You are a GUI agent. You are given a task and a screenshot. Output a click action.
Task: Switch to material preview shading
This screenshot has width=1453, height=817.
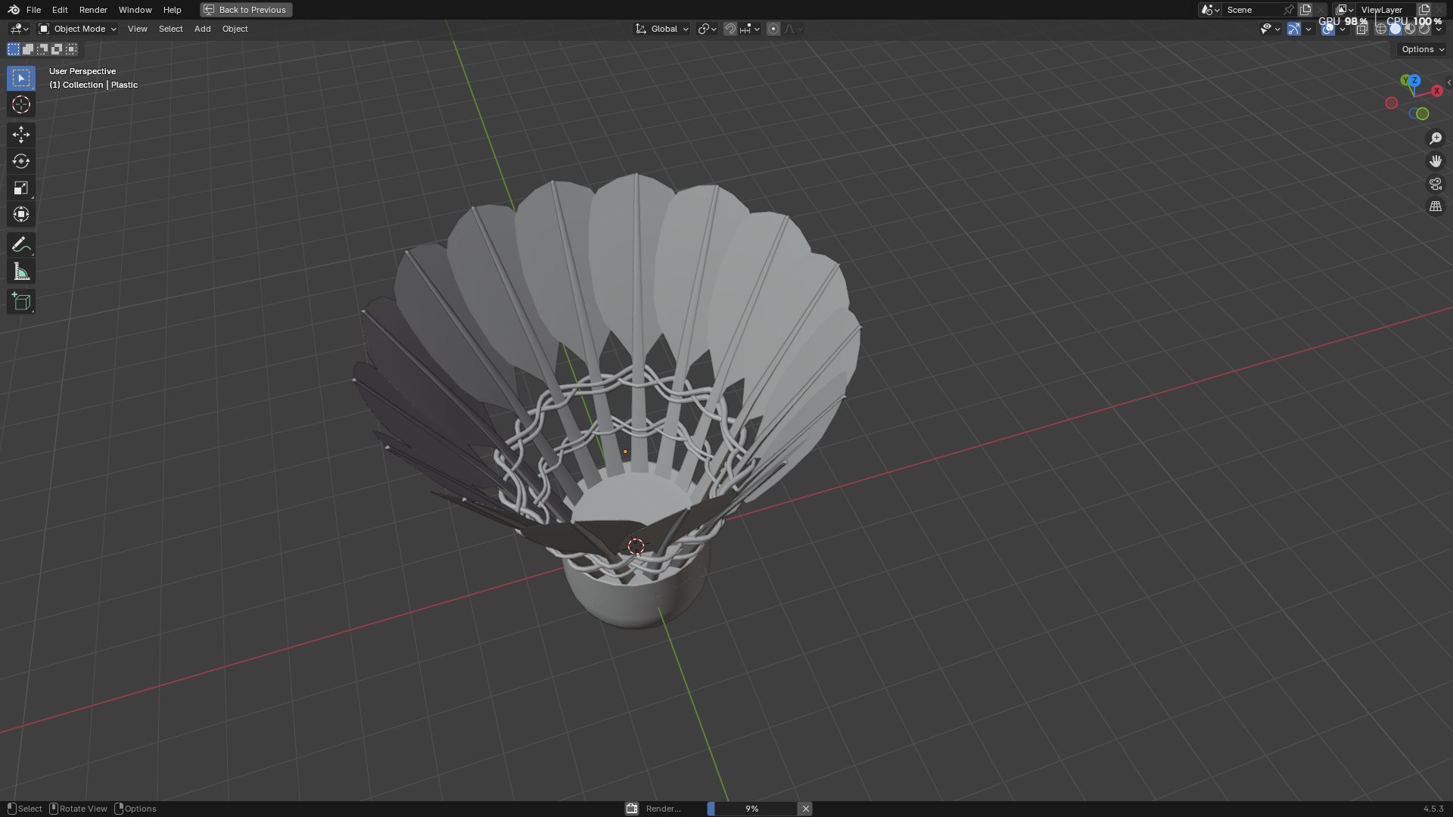tap(1410, 29)
